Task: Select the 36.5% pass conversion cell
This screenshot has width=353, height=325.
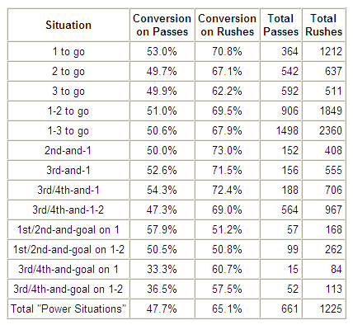Action: click(x=162, y=289)
